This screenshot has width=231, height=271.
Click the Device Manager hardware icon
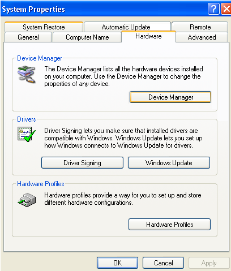click(x=27, y=74)
